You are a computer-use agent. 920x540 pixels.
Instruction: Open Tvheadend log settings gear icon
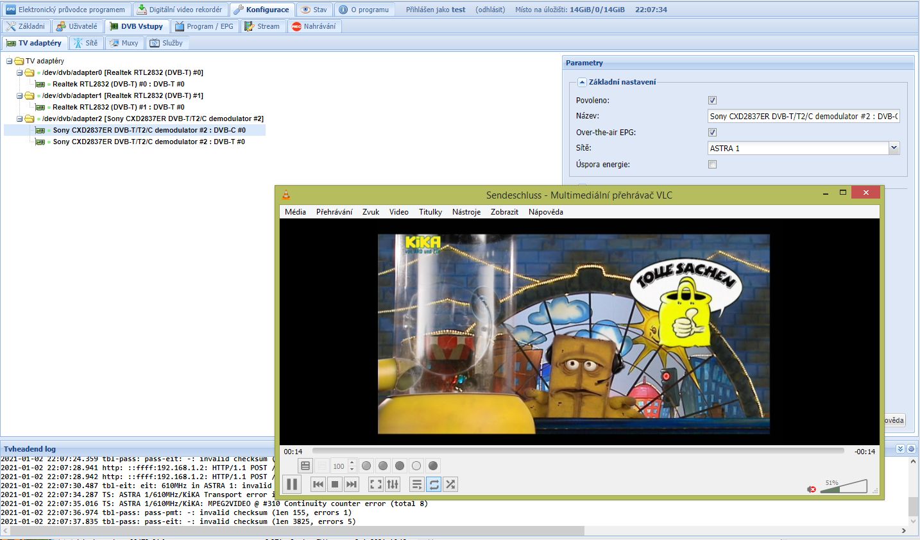(x=911, y=449)
